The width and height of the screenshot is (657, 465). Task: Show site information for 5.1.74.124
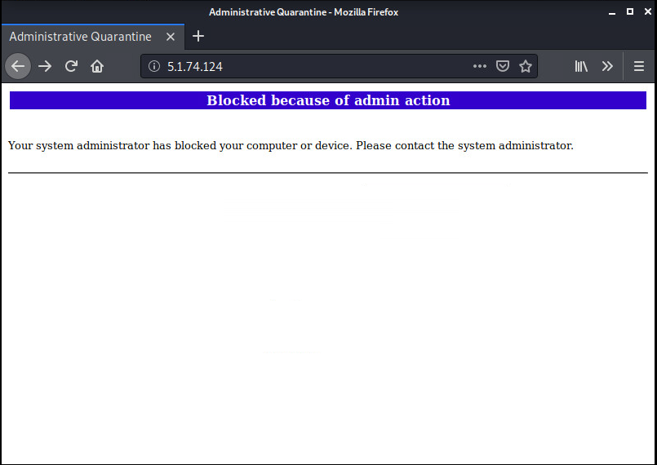154,66
